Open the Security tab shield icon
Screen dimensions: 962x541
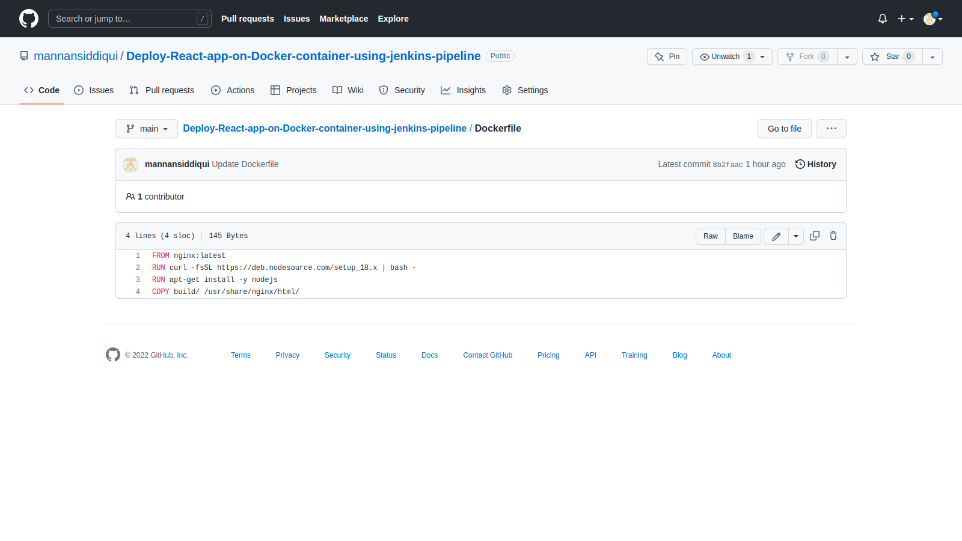click(x=384, y=90)
